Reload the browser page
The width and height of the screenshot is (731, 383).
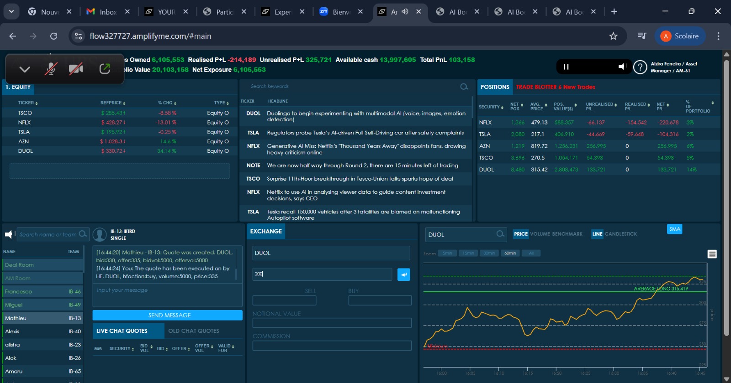[54, 36]
